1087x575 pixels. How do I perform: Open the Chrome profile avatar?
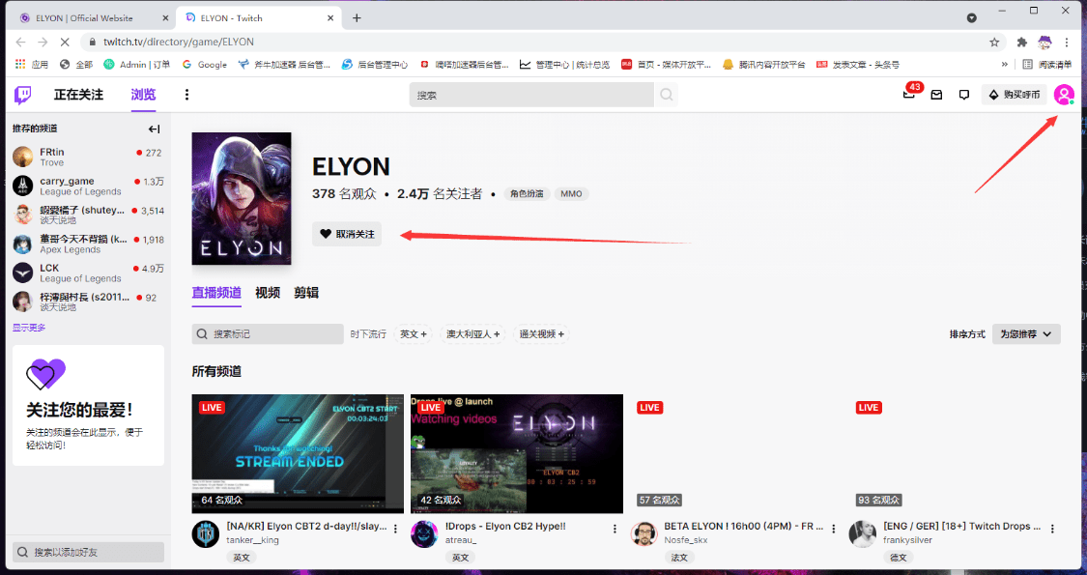click(1044, 43)
